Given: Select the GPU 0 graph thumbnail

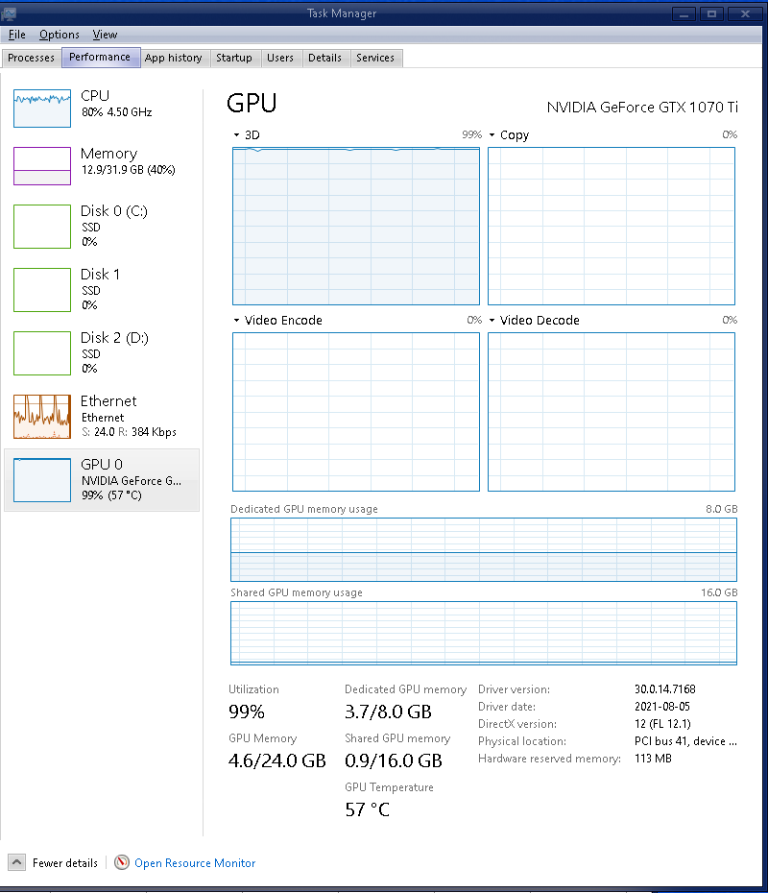Looking at the screenshot, I should [x=42, y=480].
